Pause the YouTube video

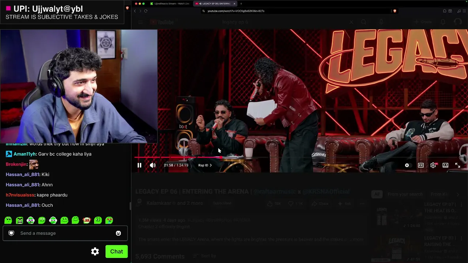139,165
